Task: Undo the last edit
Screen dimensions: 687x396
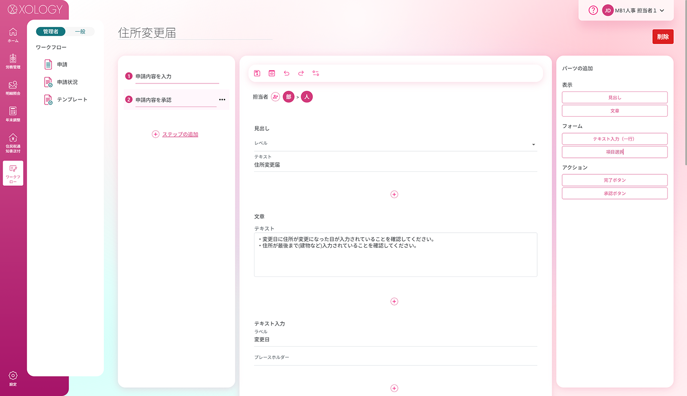Action: (286, 73)
